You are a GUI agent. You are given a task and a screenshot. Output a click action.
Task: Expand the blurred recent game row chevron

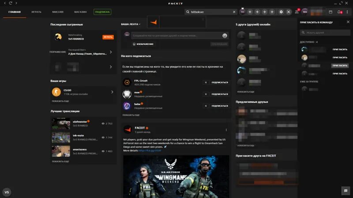(x=111, y=67)
